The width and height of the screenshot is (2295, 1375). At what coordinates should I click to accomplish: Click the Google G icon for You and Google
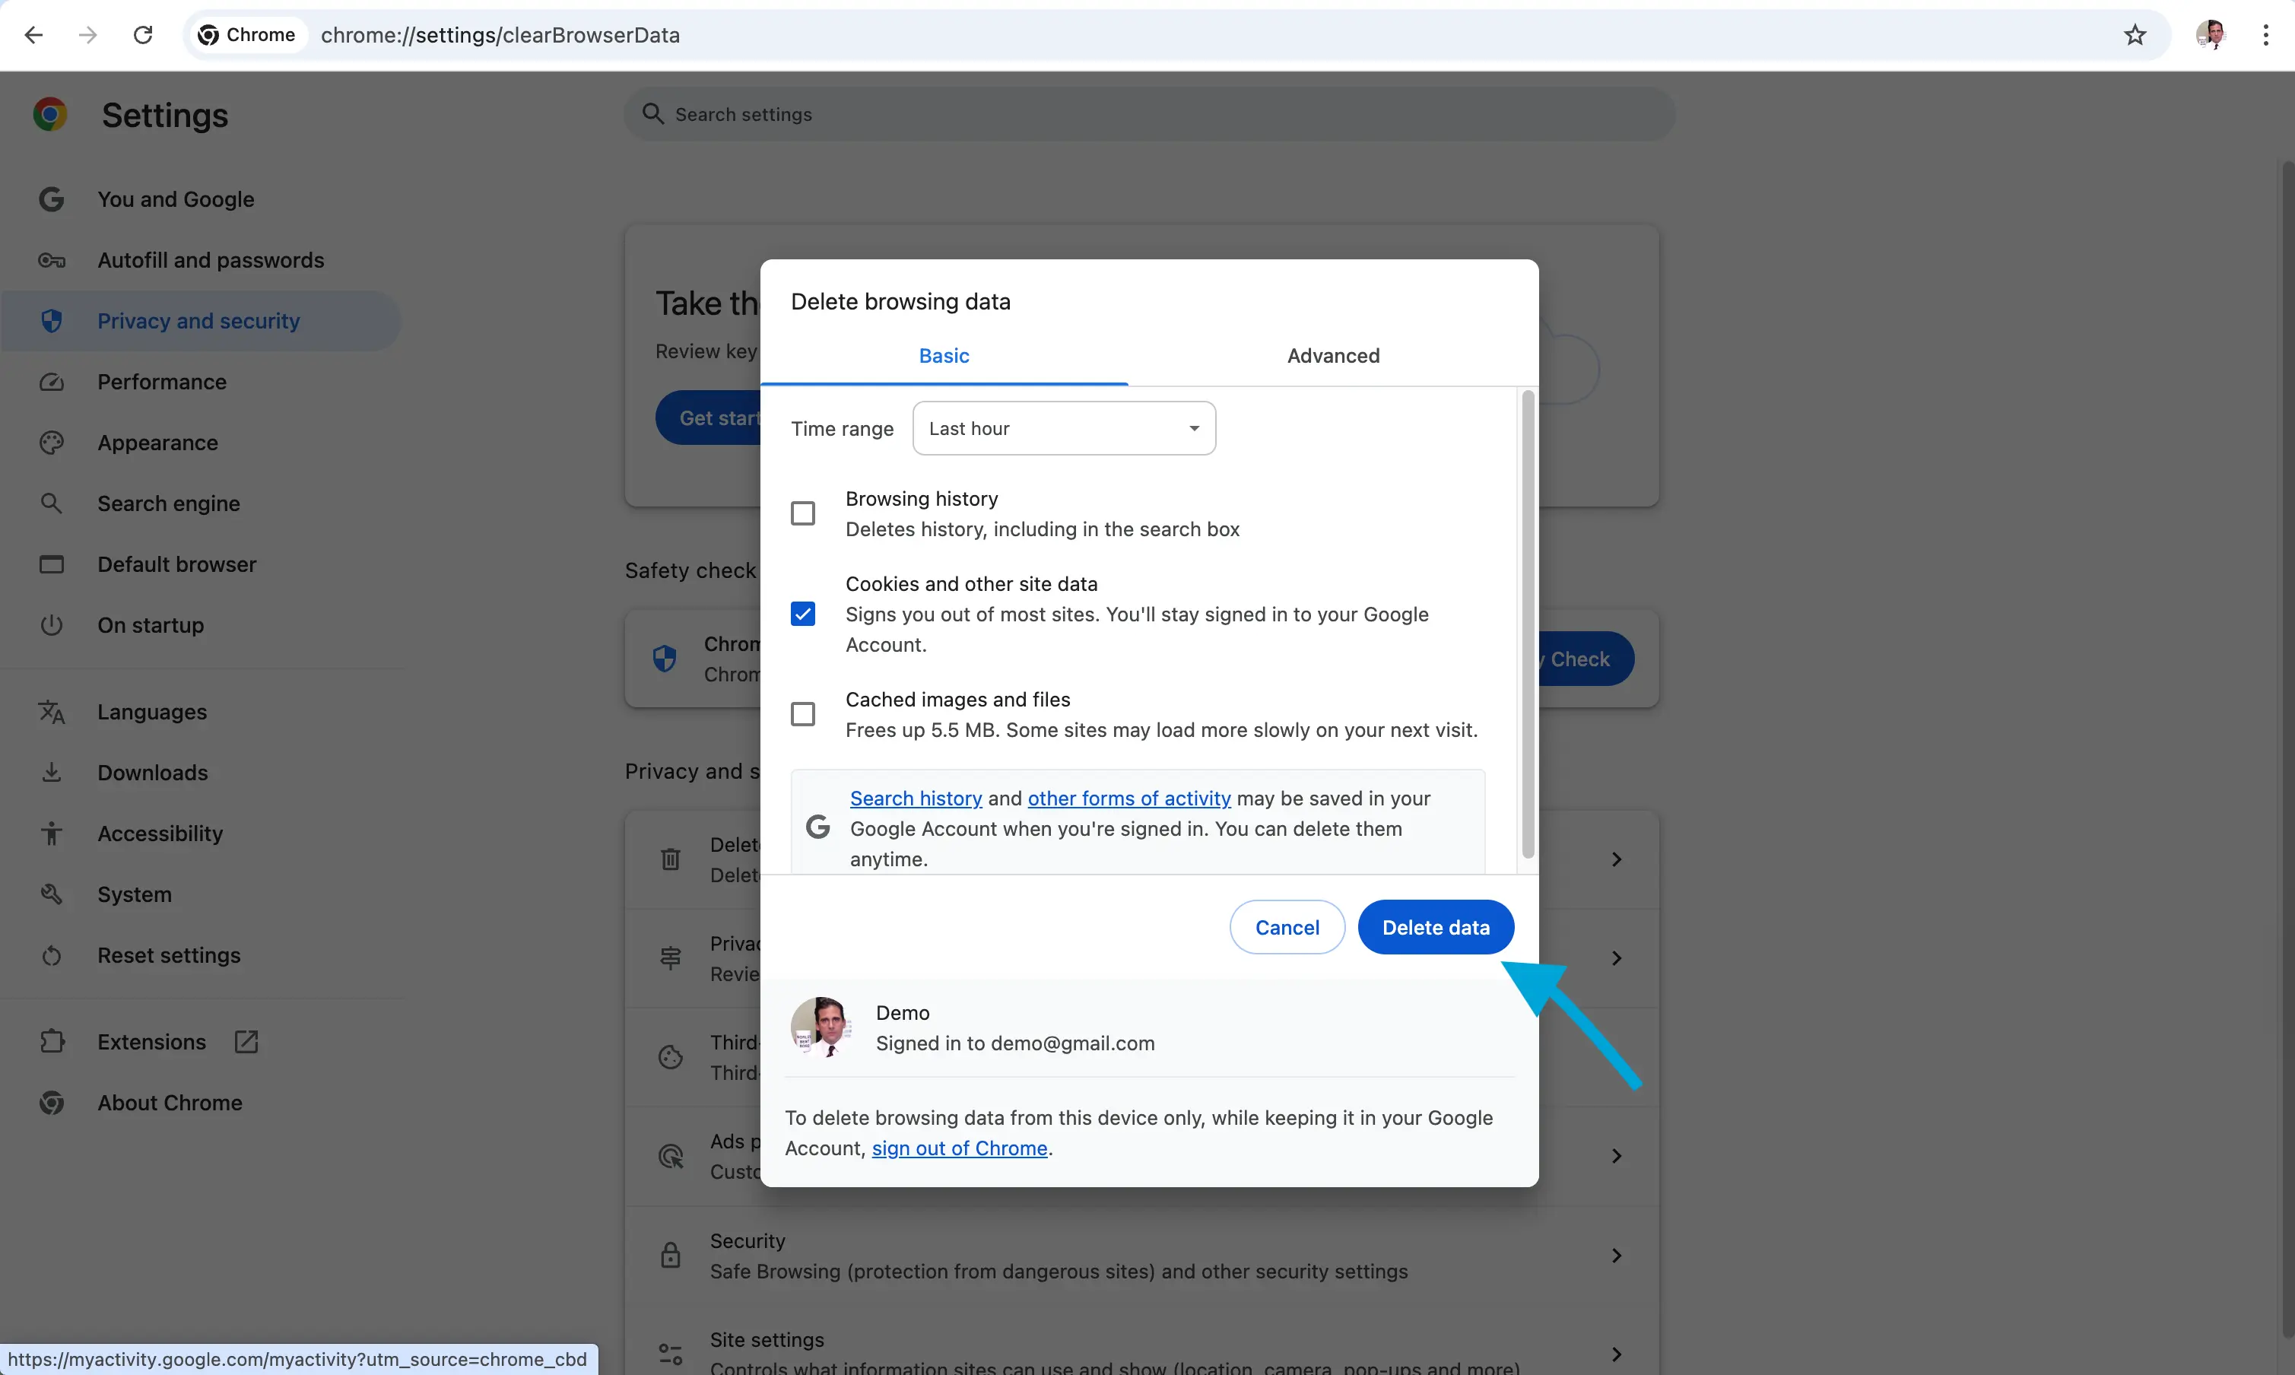pyautogui.click(x=52, y=199)
